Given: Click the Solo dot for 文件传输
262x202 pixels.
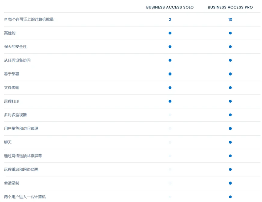Looking at the screenshot, I should 170,88.
